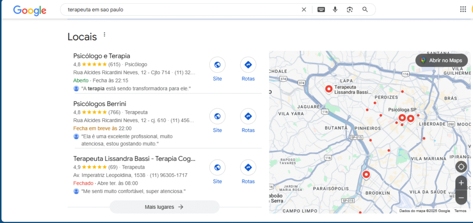Open Site for Psicólogo e Terapia
Screen dimensions: 473x223
coord(217,70)
